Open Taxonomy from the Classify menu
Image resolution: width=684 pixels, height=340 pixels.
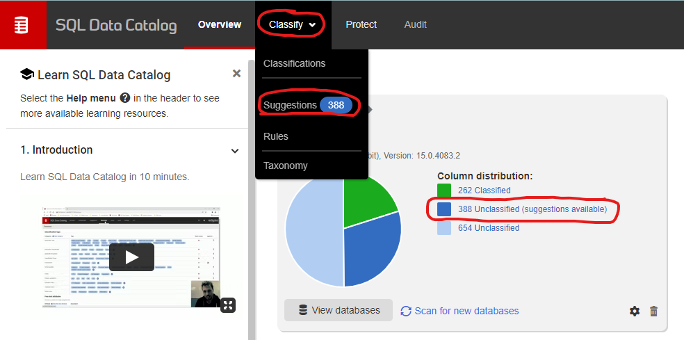point(285,165)
